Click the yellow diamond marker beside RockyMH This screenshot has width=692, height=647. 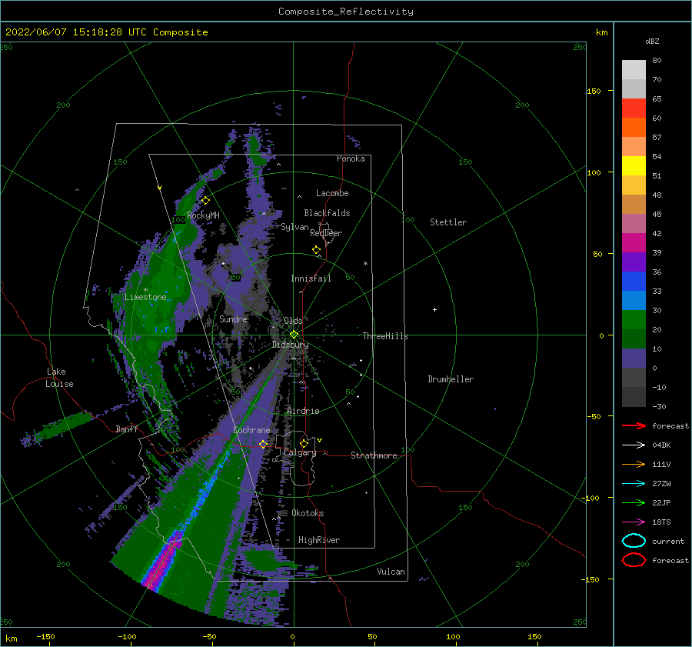205,201
